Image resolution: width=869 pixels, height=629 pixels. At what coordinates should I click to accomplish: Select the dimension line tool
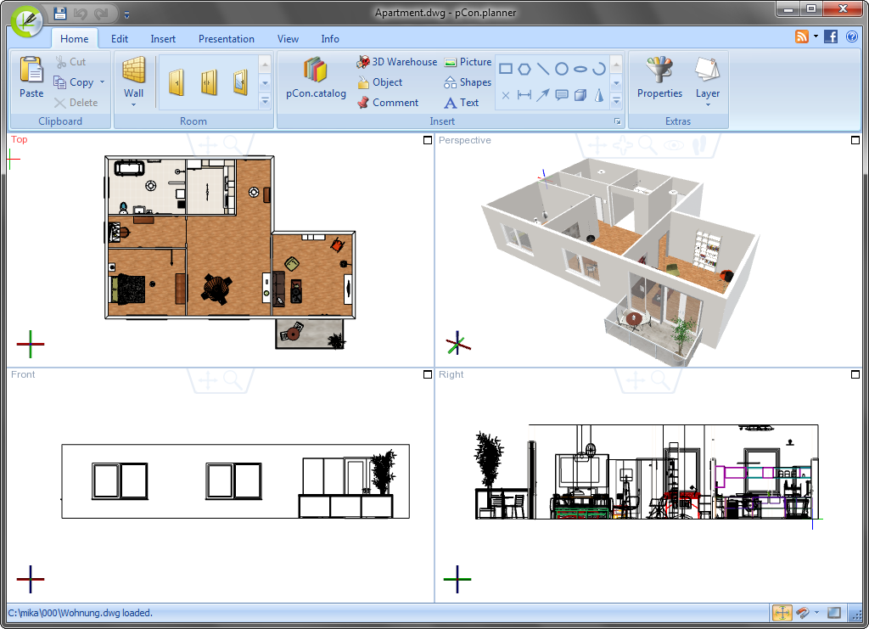pyautogui.click(x=524, y=95)
